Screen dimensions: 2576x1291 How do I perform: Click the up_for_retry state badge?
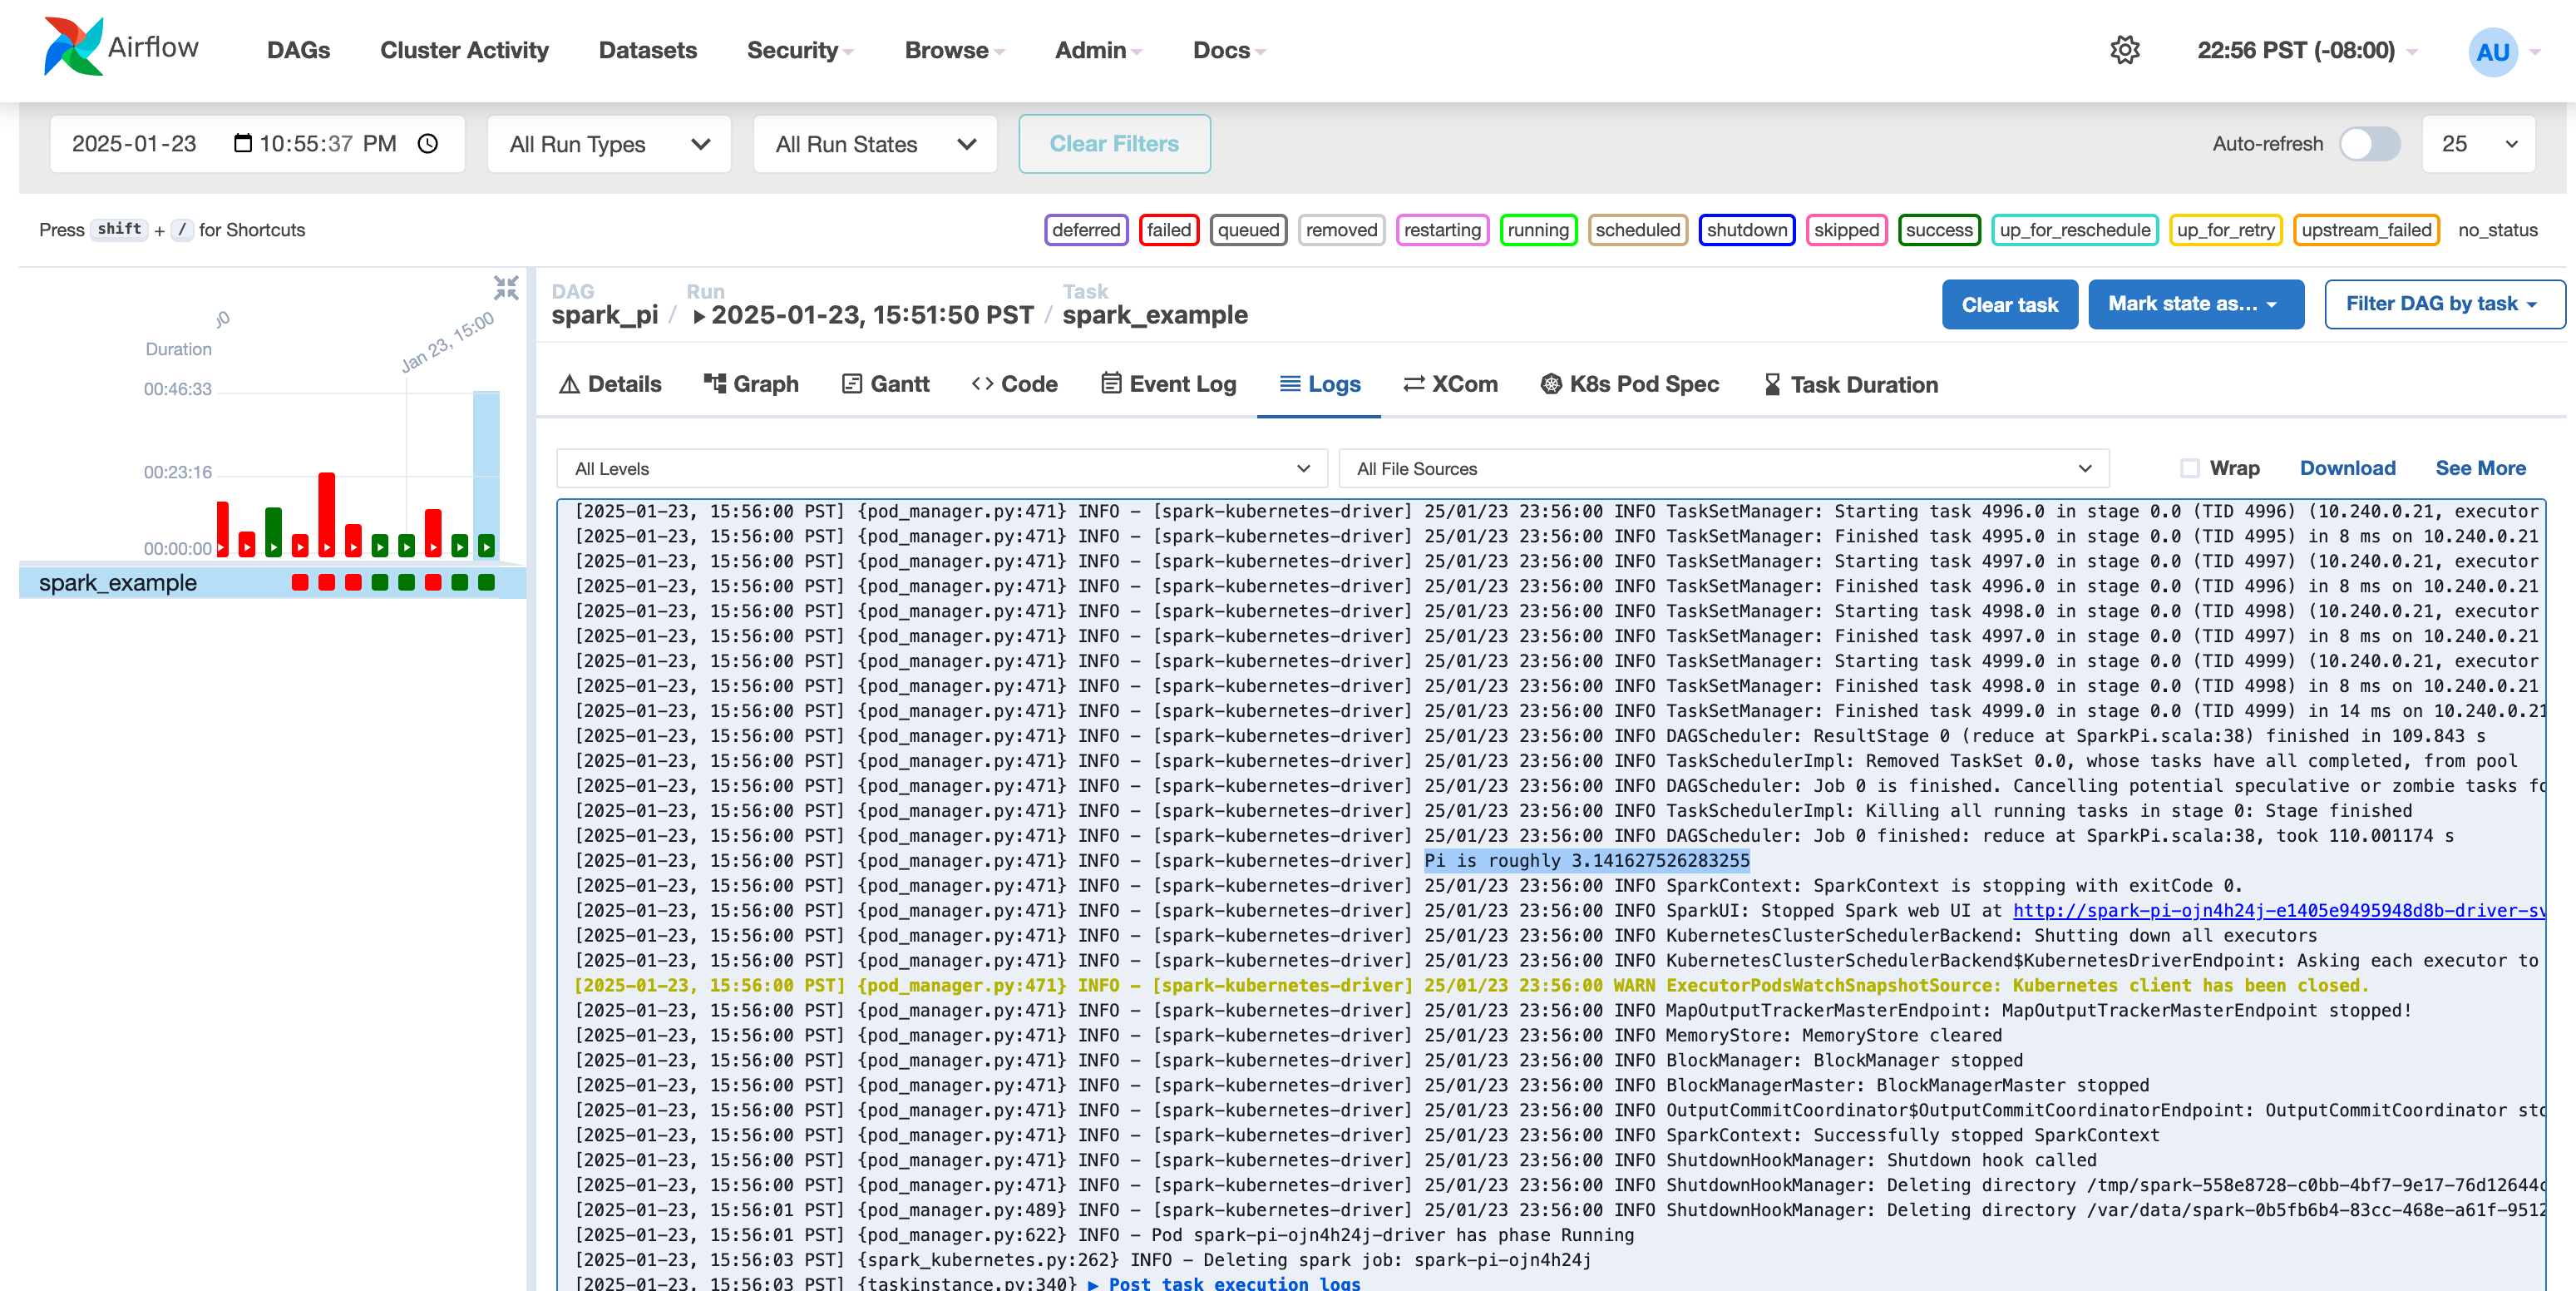(2225, 230)
